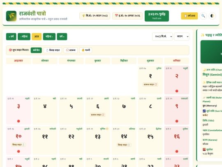Click the सोमबार weekday header
Screen dimensions: 222x167
pos(45,61)
